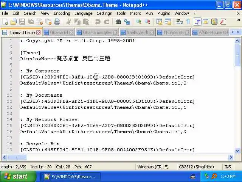Click the Zoom In toolbar icon
Image resolution: width=242 pixels, height=182 pixels.
click(138, 22)
